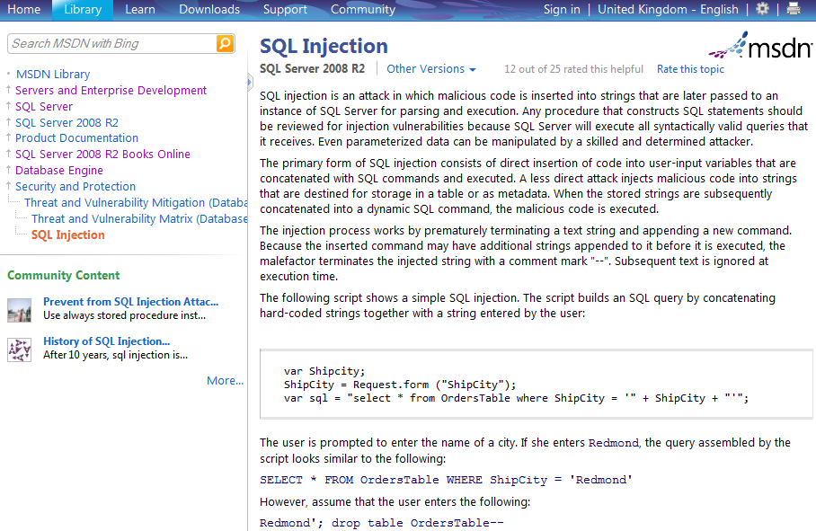Select SQL Injection in the tree

pos(67,235)
